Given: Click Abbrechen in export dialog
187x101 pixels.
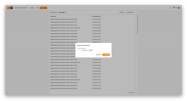Looking at the screenshot, I should (x=99, y=55).
